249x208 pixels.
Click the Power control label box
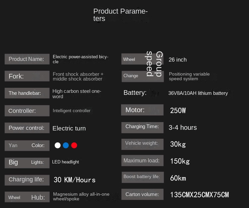(27, 128)
